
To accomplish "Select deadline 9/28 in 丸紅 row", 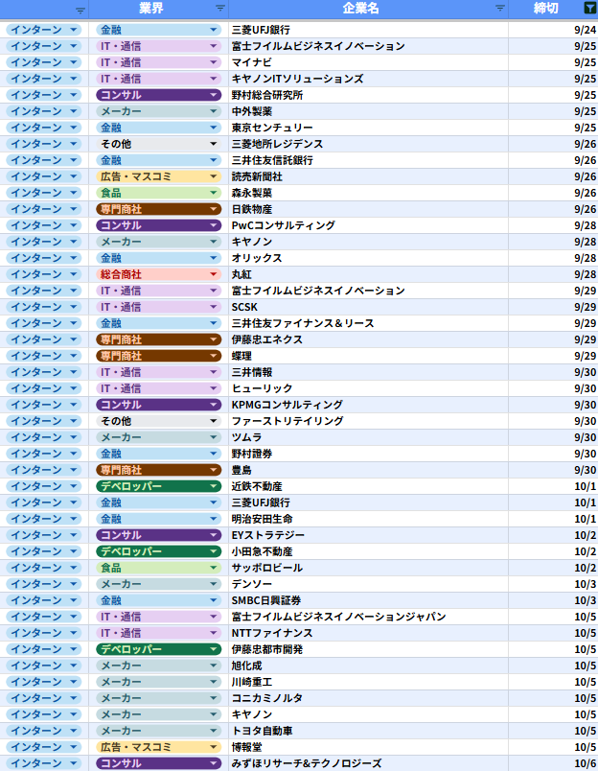I will pyautogui.click(x=553, y=274).
